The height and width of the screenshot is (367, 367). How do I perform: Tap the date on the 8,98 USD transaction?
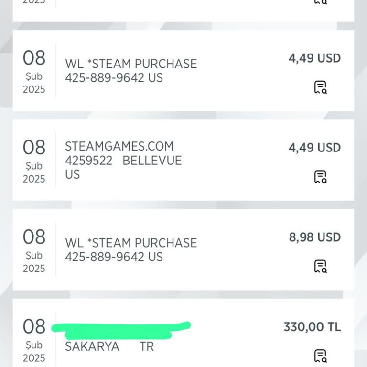(33, 250)
